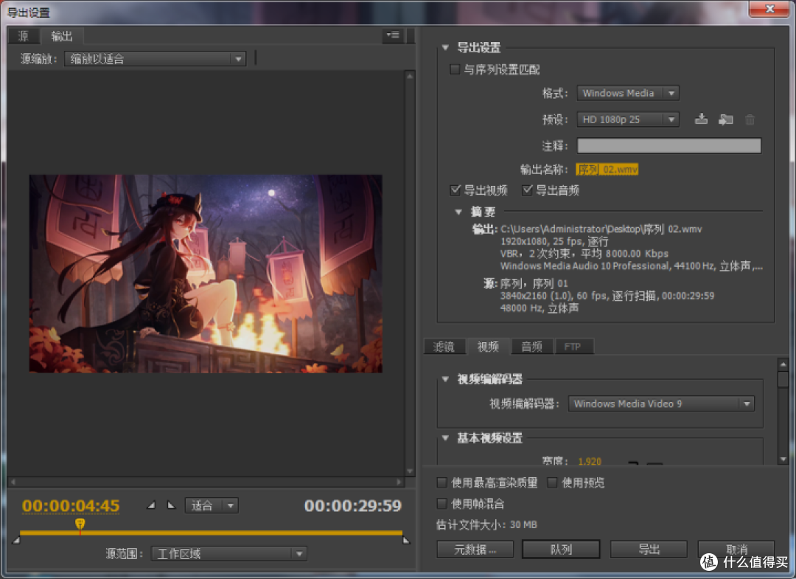Click the delete preset trash icon
Image resolution: width=796 pixels, height=579 pixels.
point(750,120)
